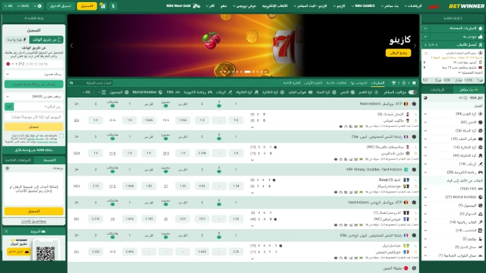
Task: Click the FIFA filter in sports bar
Action: tap(173, 92)
